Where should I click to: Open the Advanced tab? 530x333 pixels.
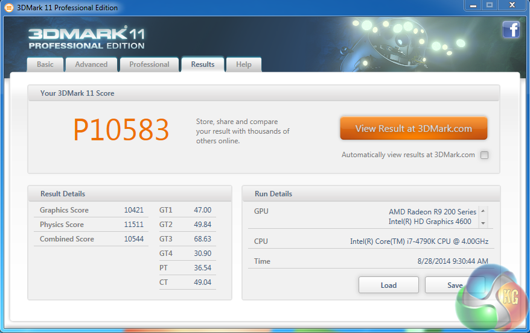click(x=91, y=64)
